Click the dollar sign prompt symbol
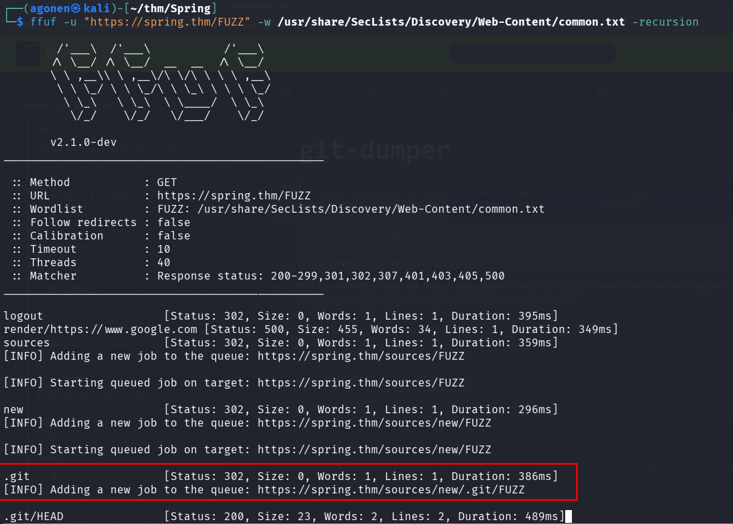The height and width of the screenshot is (524, 733). (20, 22)
